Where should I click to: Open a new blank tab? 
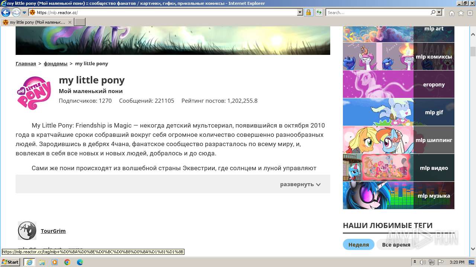tap(80, 22)
